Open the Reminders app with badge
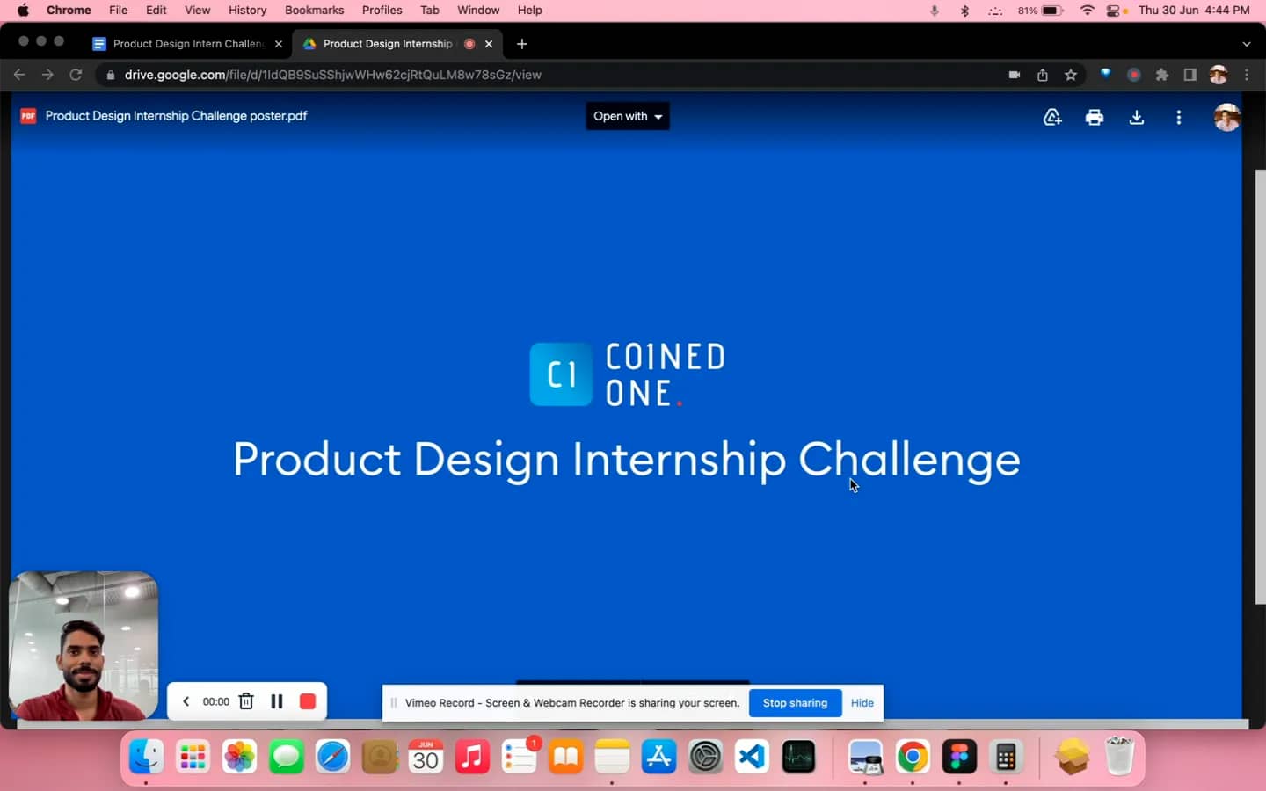 520,757
